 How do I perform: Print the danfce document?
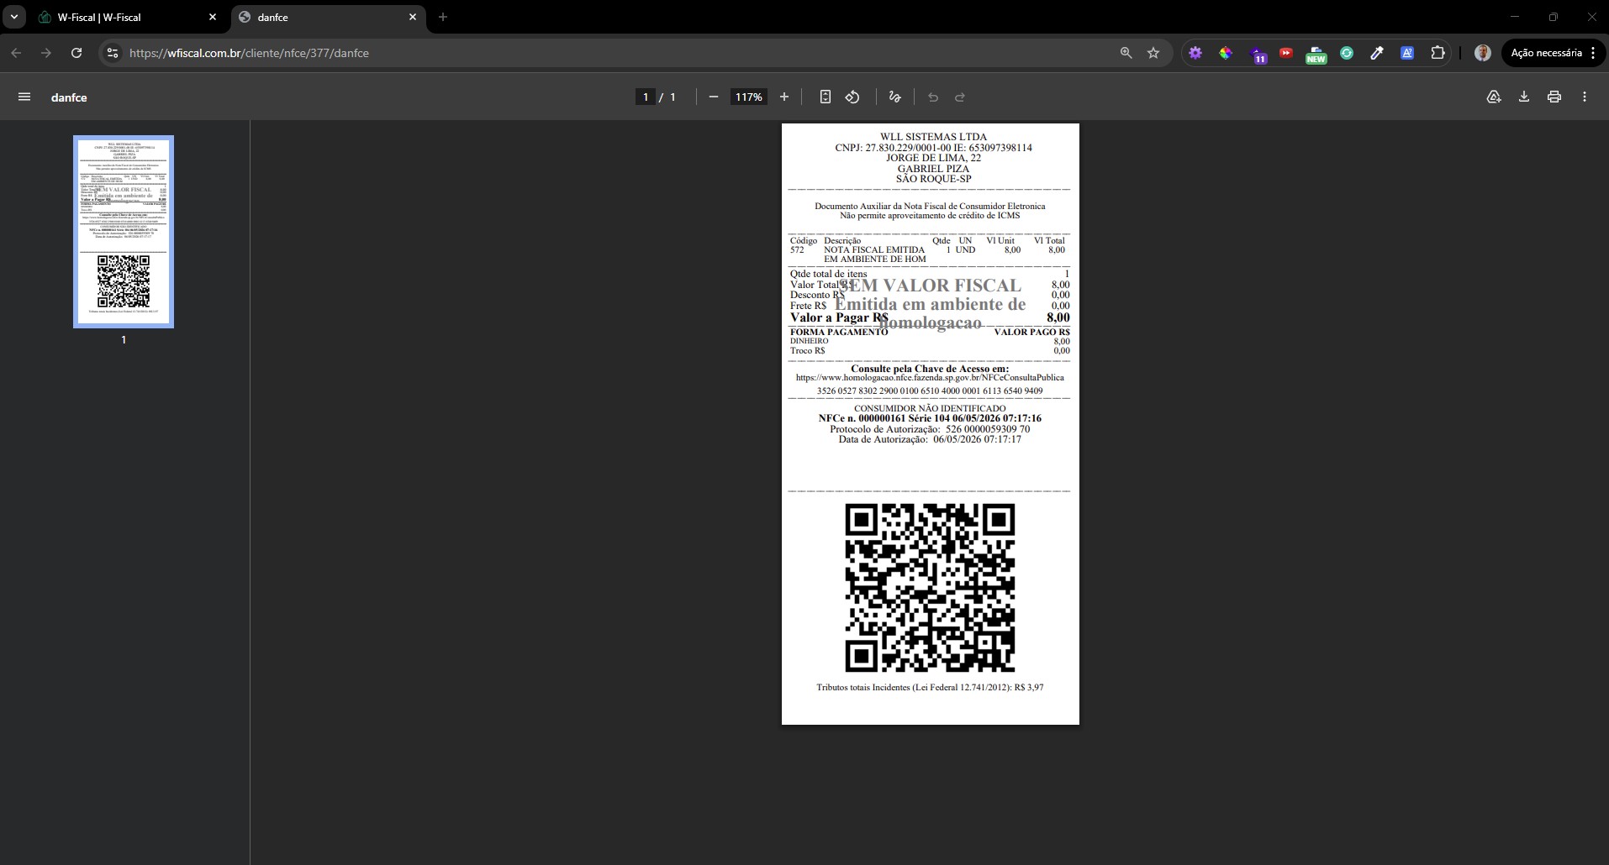coord(1554,97)
